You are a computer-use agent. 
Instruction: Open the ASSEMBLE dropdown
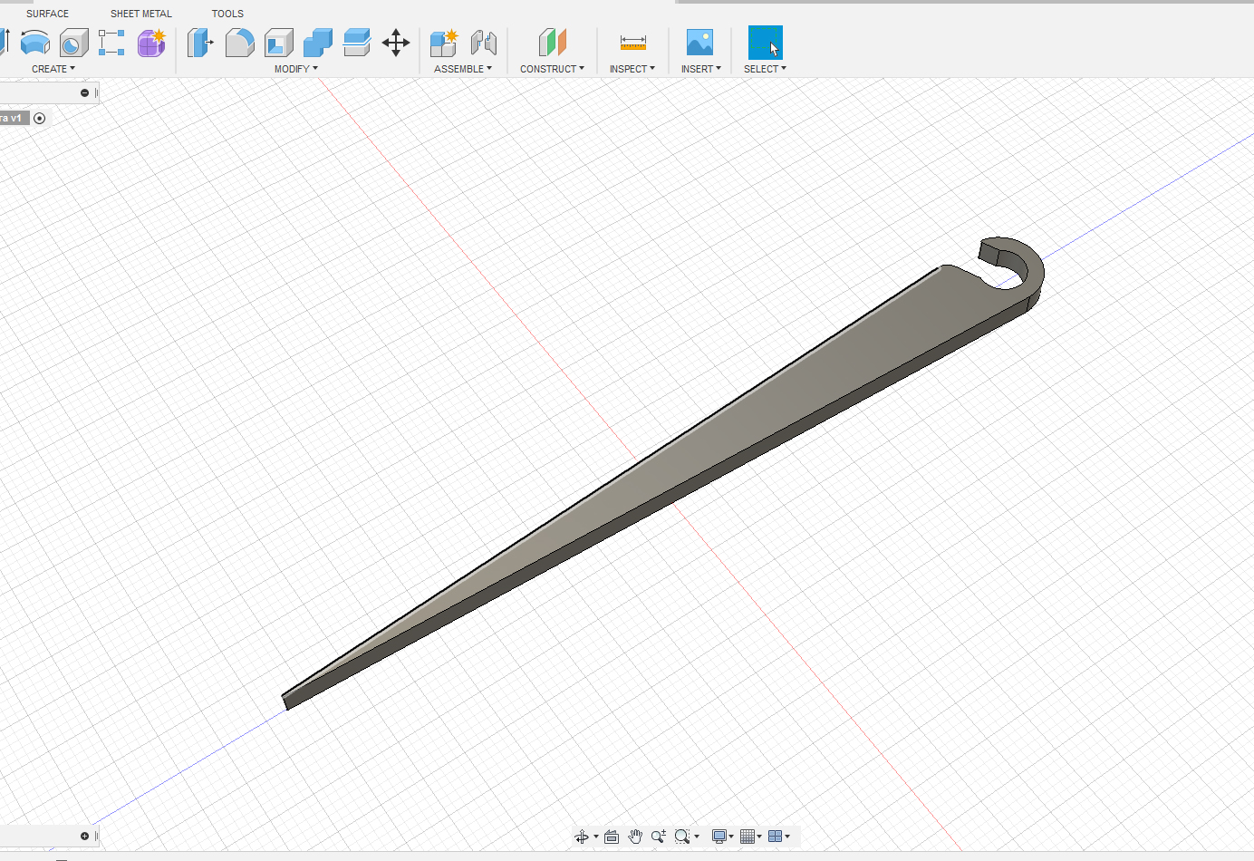(x=463, y=69)
